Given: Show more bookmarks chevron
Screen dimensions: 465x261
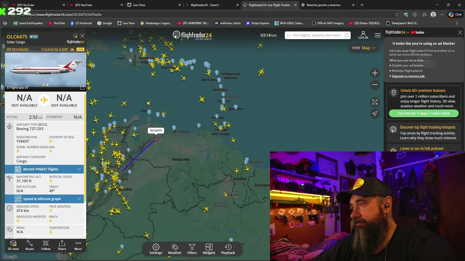Looking at the screenshot, I should click(x=457, y=23).
